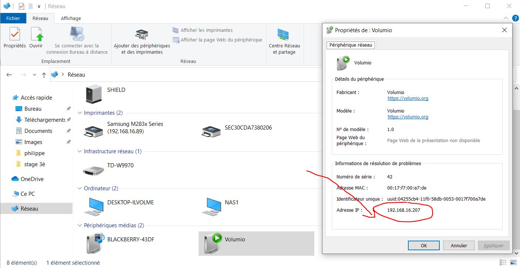Open Centre Réseau et partage
Screen dimensions: 520x268
click(284, 41)
